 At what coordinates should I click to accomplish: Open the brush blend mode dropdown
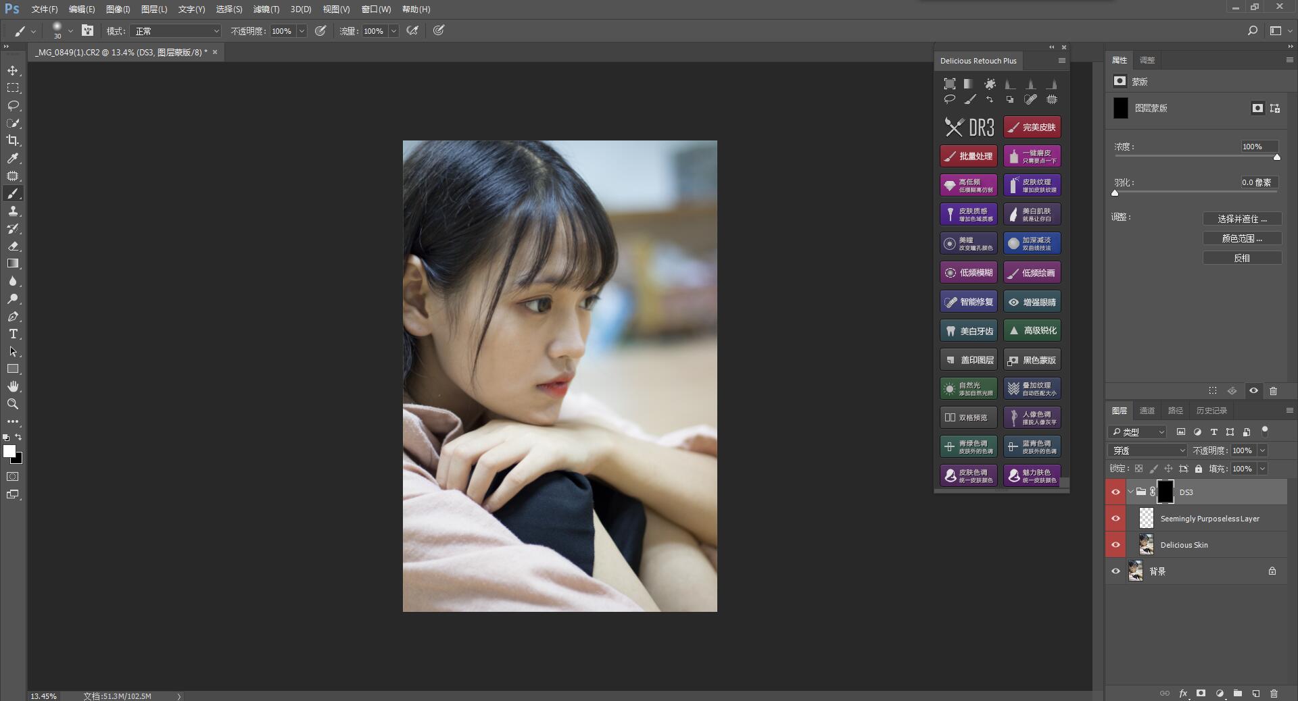pyautogui.click(x=176, y=31)
